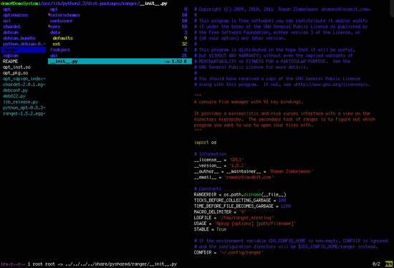Click the '# Information' comment line
394x268 pixels.
(211, 154)
